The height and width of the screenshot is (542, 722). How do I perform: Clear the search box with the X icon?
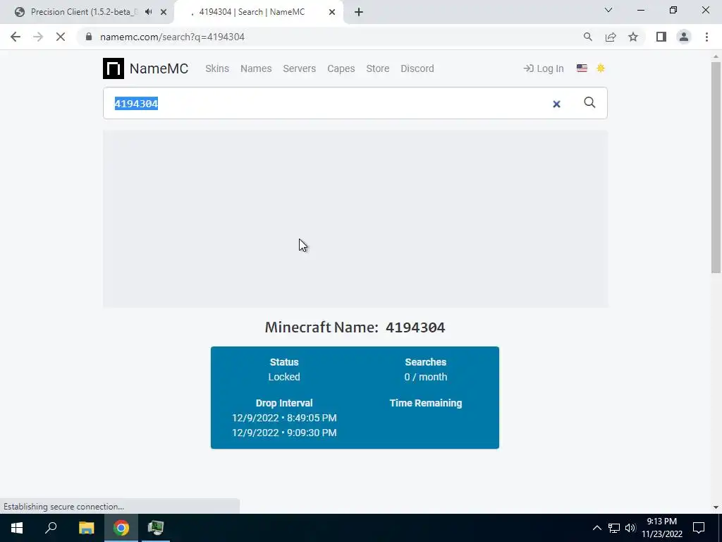[x=556, y=104]
